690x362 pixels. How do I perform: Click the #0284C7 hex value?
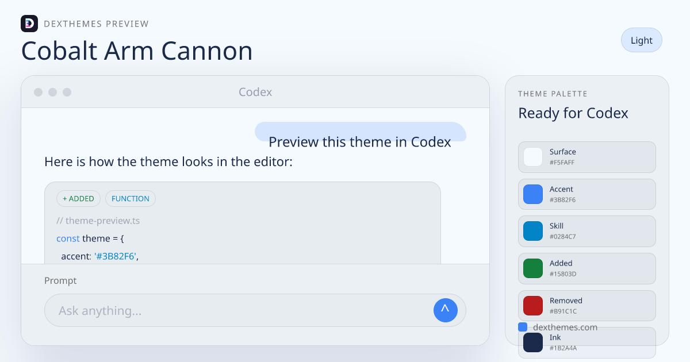(563, 237)
